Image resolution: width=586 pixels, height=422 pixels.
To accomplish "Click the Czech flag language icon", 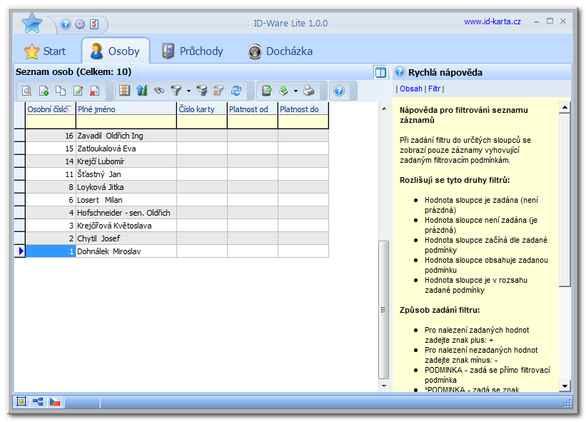I will [55, 402].
